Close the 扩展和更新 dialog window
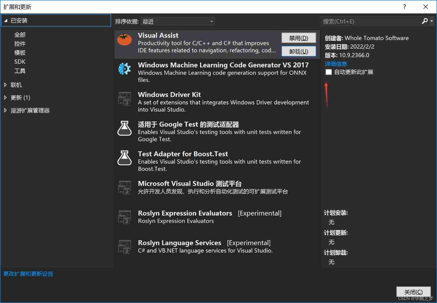Image resolution: width=437 pixels, height=303 pixels. click(x=425, y=7)
